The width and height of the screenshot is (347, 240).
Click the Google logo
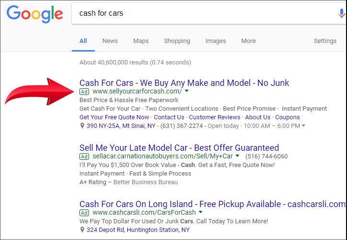point(35,14)
